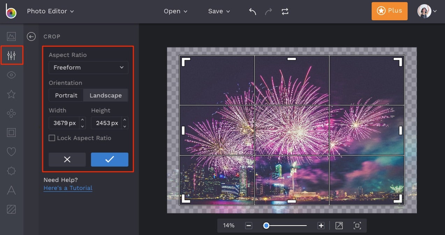The height and width of the screenshot is (235, 445).
Task: Open the Photo Editor switcher dropdown
Action: click(x=50, y=11)
